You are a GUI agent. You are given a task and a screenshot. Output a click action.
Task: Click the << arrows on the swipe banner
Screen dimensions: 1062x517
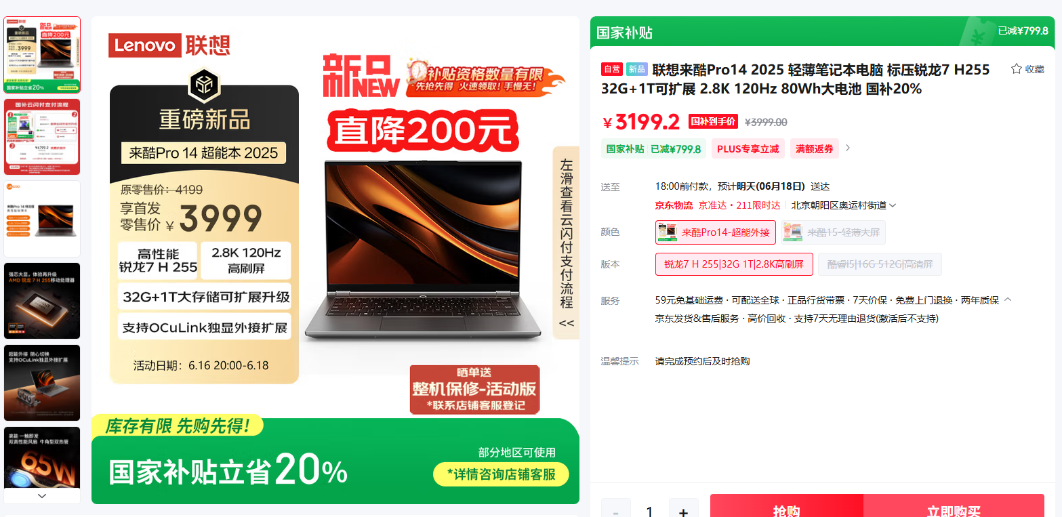click(x=566, y=323)
